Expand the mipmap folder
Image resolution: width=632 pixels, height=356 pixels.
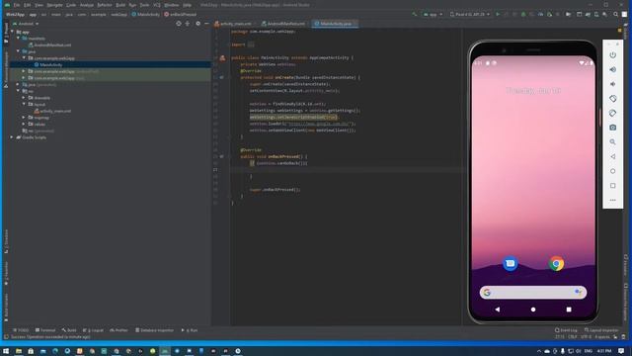click(x=24, y=117)
